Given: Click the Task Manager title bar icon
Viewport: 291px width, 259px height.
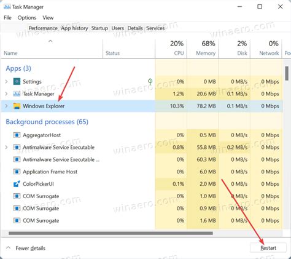Looking at the screenshot, I should click(x=7, y=7).
